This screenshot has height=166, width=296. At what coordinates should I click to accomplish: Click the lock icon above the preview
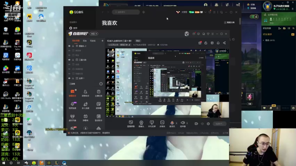click(206, 43)
